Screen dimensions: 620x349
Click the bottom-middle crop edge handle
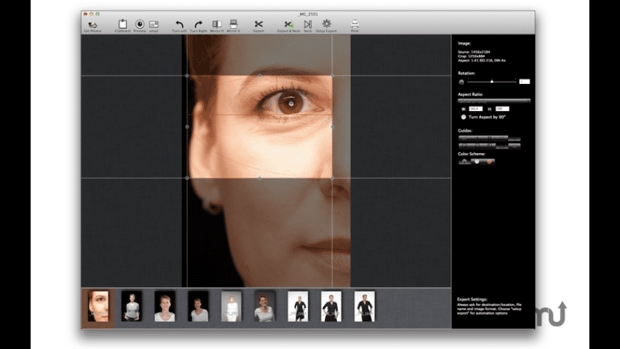tap(260, 178)
